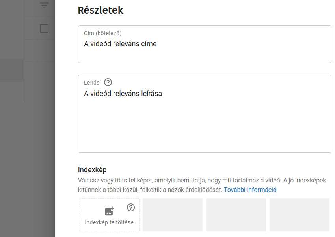Click the text 'A videód releváns címe'
This screenshot has height=237, width=335.
point(120,44)
